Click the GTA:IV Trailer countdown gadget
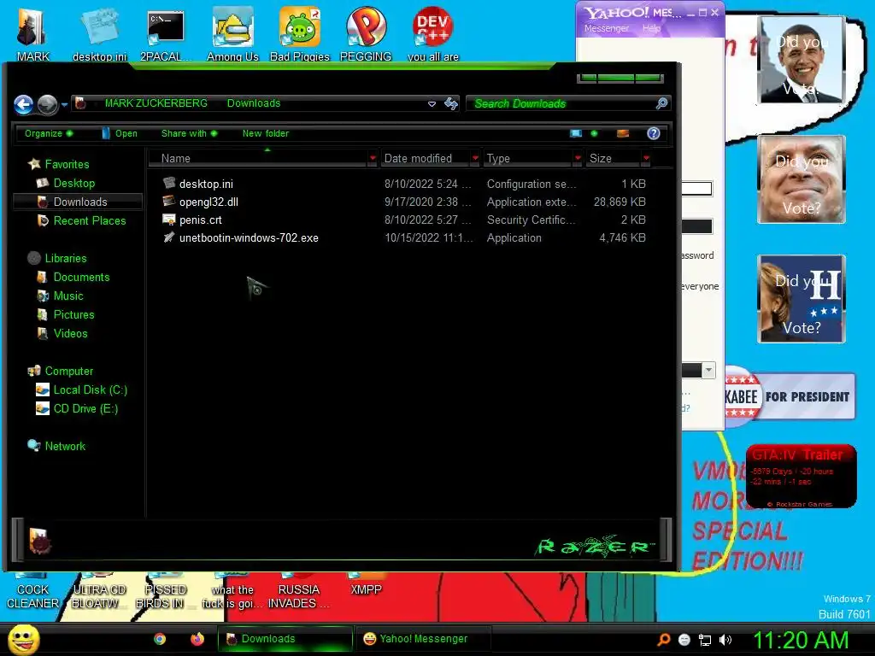Viewport: 875px width, 656px height. click(802, 476)
